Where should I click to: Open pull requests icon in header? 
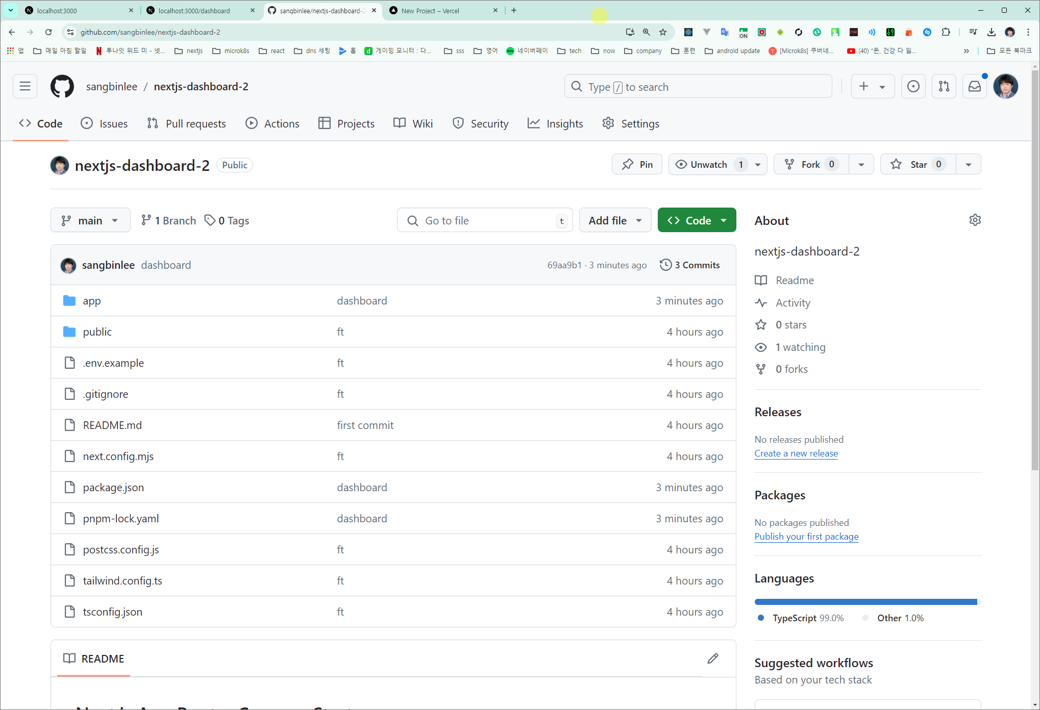(944, 86)
